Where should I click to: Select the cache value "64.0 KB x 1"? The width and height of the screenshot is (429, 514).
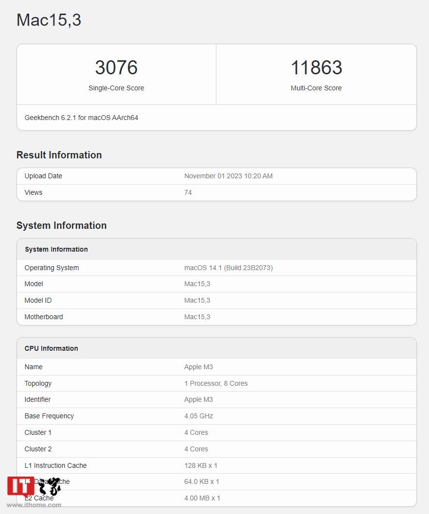202,481
